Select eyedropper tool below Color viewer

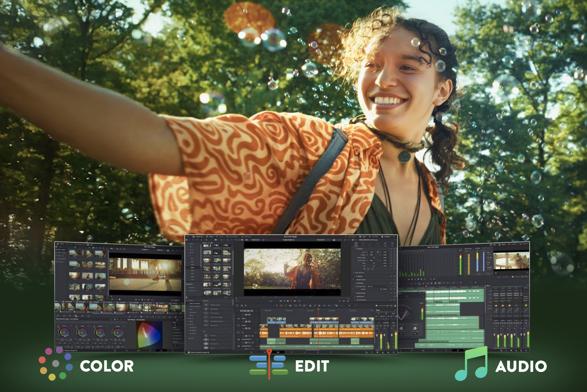[x=112, y=299]
